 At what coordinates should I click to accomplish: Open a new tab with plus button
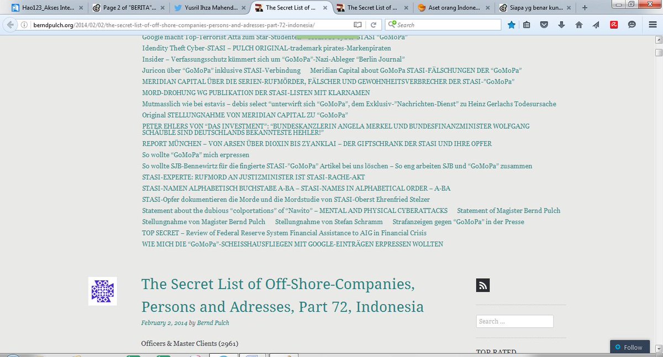point(585,8)
